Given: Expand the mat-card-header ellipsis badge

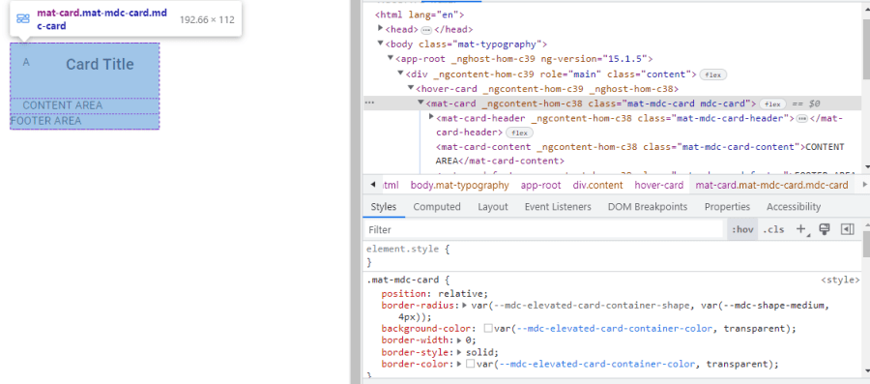Looking at the screenshot, I should tap(801, 118).
